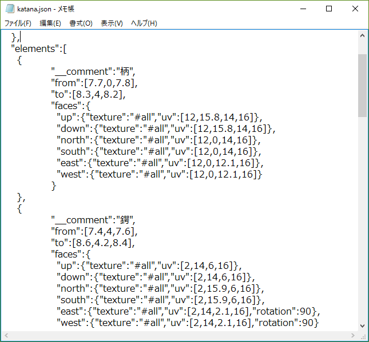Click the "east" line with uv 12,0,12.1,16
This screenshot has width=369, height=342.
click(160, 163)
